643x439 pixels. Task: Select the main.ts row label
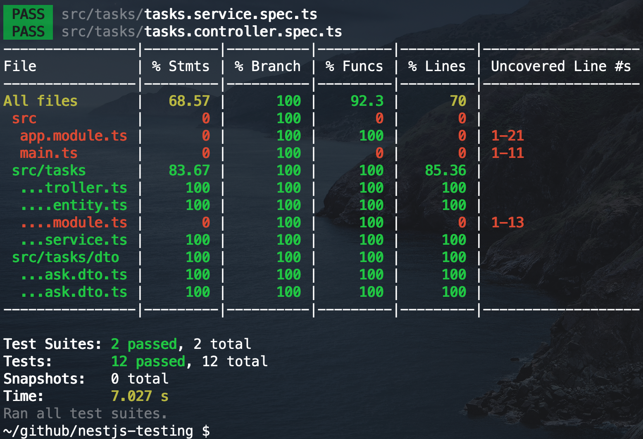tap(49, 153)
